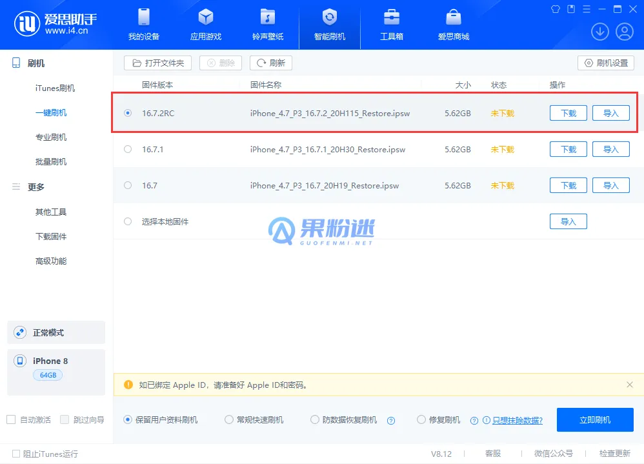Screen dimensions: 644x464
Task: Select the 常规快速刷机 radio option
Action: tap(229, 419)
